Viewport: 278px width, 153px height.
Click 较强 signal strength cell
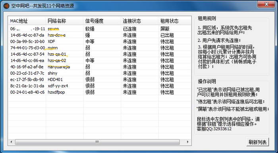click(x=90, y=29)
